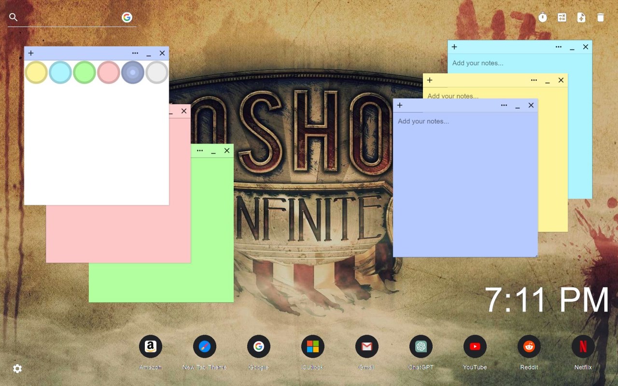Click the plus icon on cyan note
The height and width of the screenshot is (386, 618).
[454, 47]
